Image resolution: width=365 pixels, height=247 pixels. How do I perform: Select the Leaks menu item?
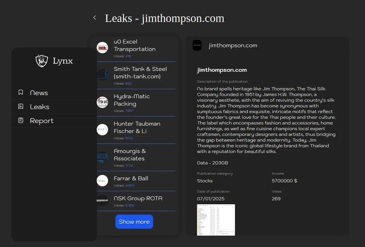click(x=40, y=107)
